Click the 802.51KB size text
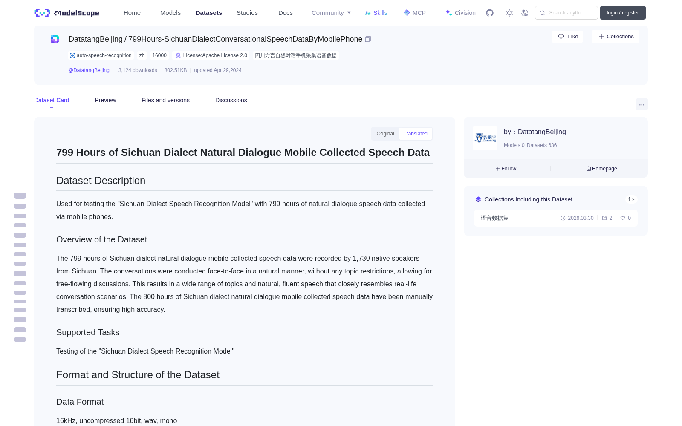 point(176,70)
